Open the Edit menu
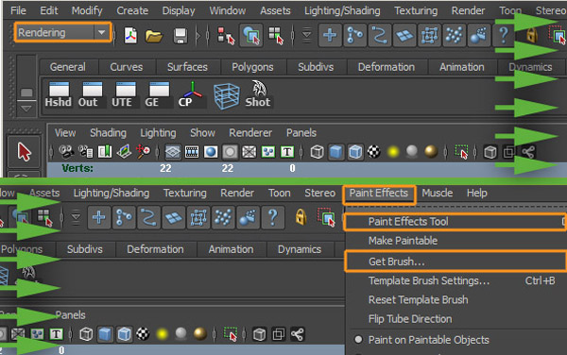The width and height of the screenshot is (567, 355). click(x=49, y=10)
